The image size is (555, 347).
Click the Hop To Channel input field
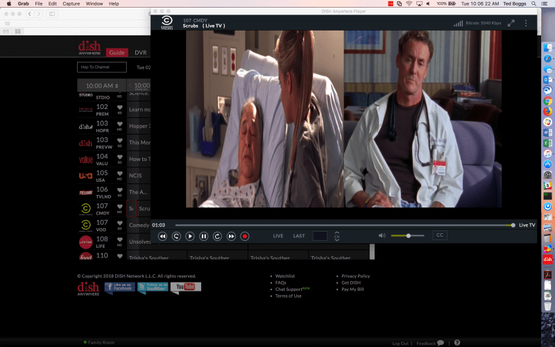[x=102, y=67]
